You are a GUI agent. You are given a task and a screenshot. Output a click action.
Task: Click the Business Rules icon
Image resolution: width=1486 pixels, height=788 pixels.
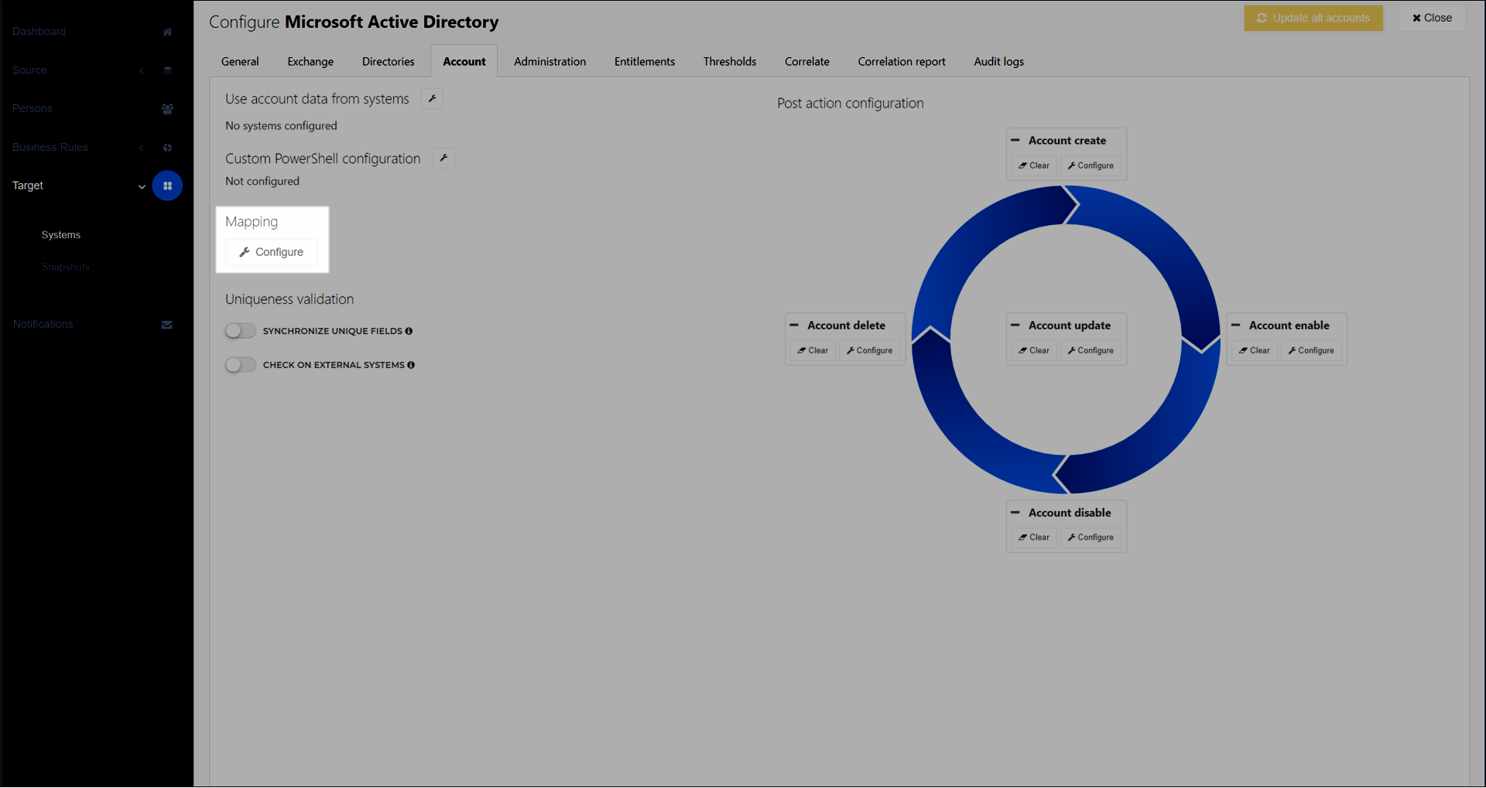[167, 148]
